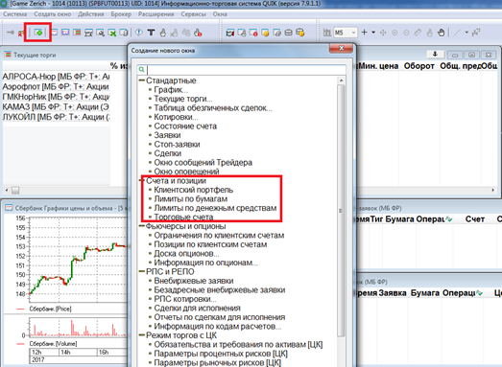Click the window with red badge toolbar icon
This screenshot has height=367, width=502.
click(253, 33)
